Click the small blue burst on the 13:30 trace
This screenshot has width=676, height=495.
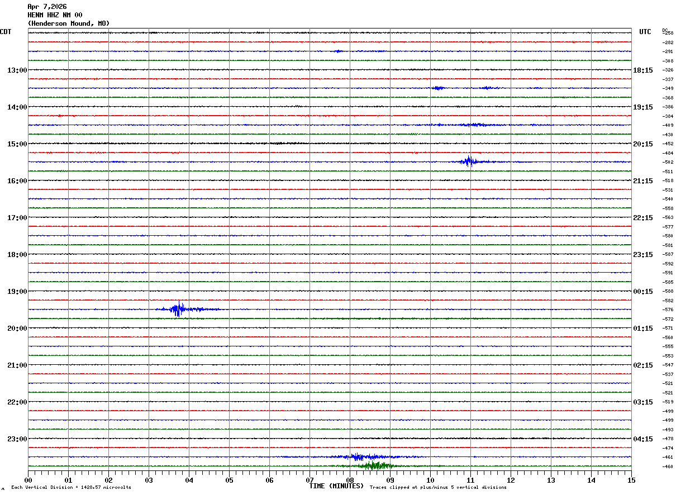(x=437, y=88)
